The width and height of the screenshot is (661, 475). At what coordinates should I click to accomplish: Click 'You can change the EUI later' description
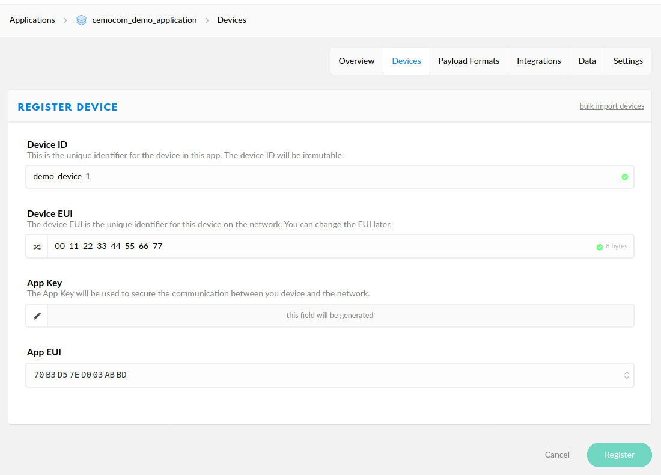pos(338,224)
